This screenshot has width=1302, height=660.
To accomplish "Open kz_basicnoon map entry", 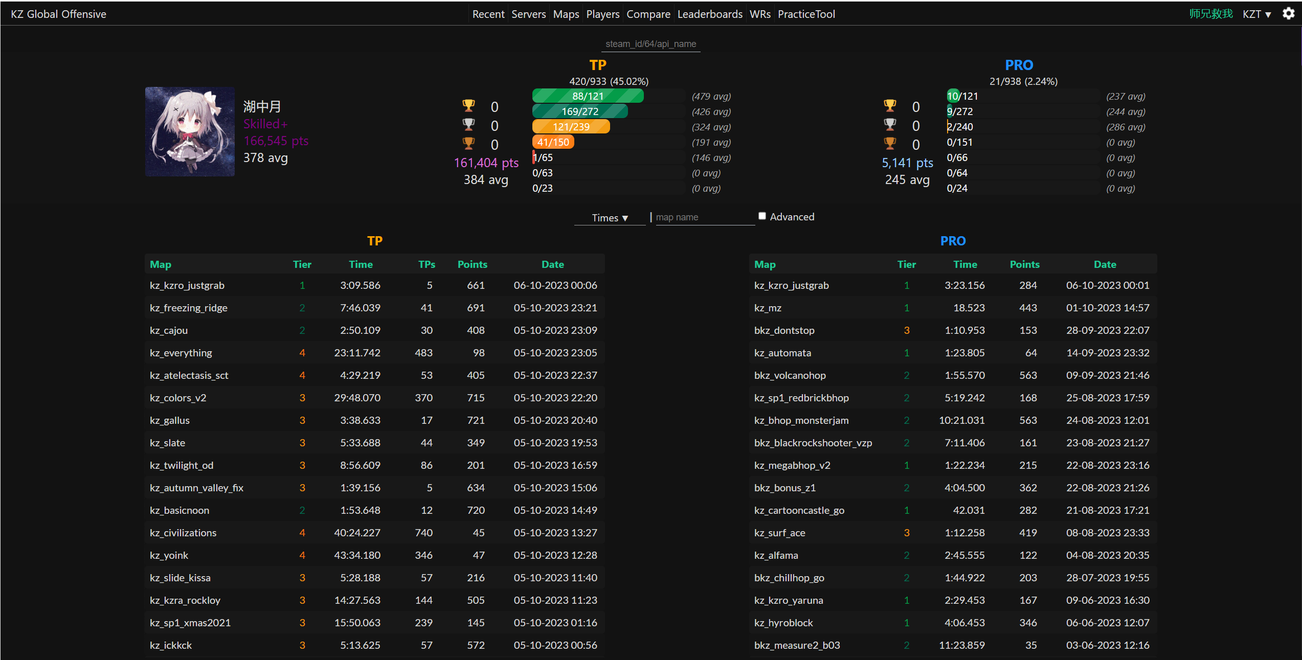I will [179, 510].
